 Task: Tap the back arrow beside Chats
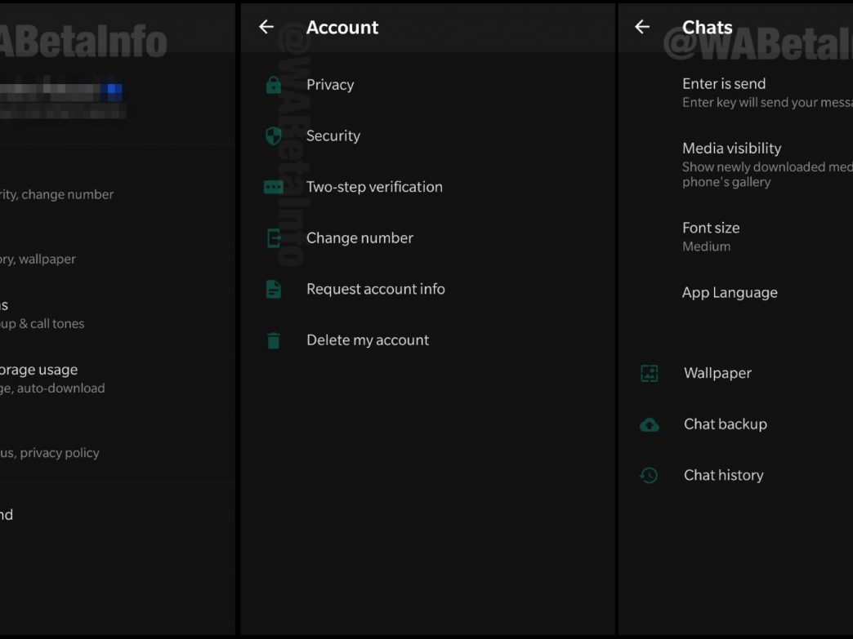point(642,27)
